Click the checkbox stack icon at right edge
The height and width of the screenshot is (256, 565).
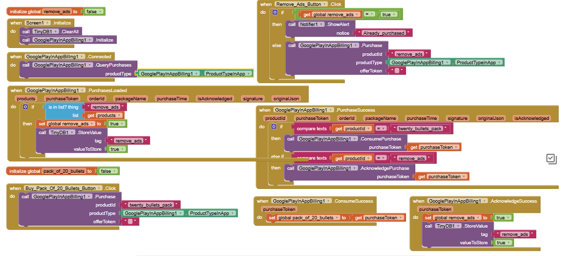pos(551,159)
